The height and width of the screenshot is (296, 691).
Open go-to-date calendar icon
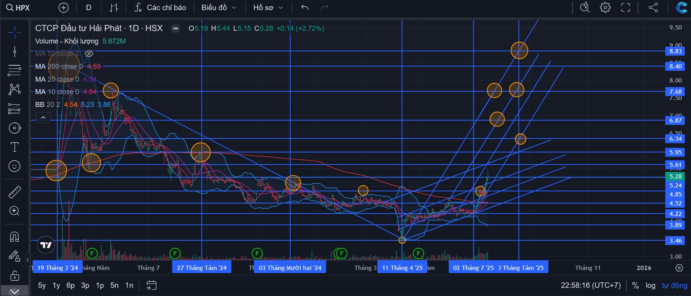click(x=151, y=285)
